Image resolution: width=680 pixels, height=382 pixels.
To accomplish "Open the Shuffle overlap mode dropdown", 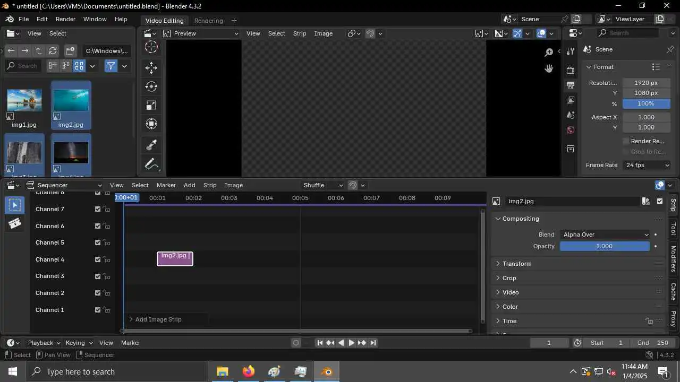I will click(x=323, y=185).
